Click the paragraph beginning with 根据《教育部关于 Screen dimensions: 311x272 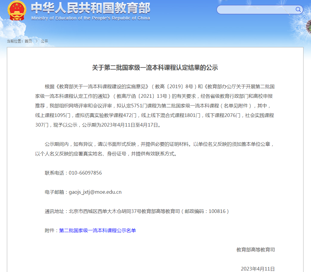(x=155, y=106)
